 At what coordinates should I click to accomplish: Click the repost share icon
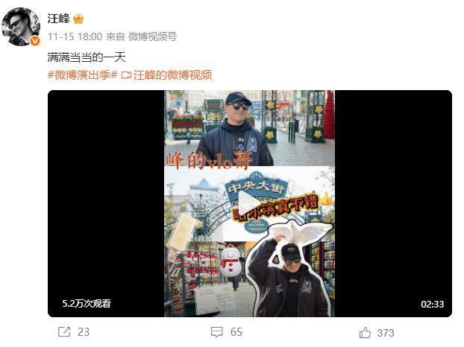click(64, 332)
